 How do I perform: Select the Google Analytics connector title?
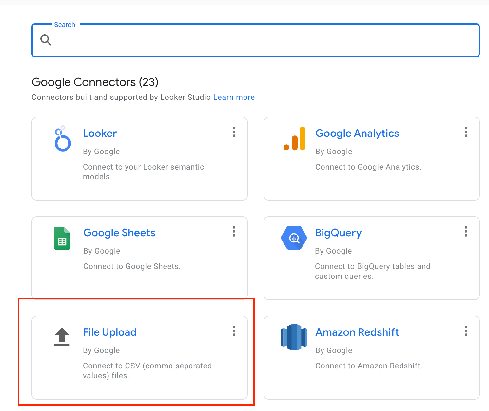pyautogui.click(x=357, y=133)
